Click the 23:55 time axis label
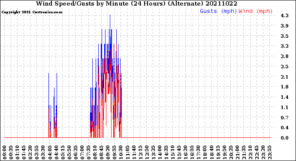Viewport: 296px width, 161px height. point(270,152)
